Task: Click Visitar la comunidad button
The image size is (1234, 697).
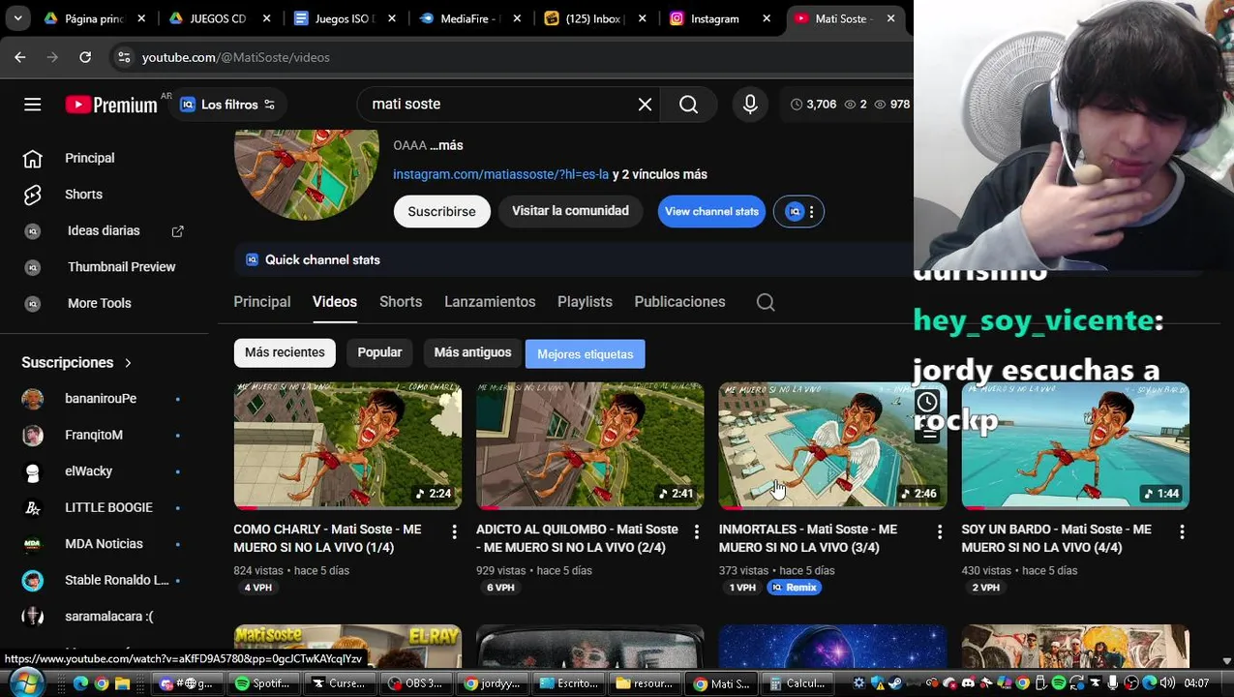Action: (570, 211)
